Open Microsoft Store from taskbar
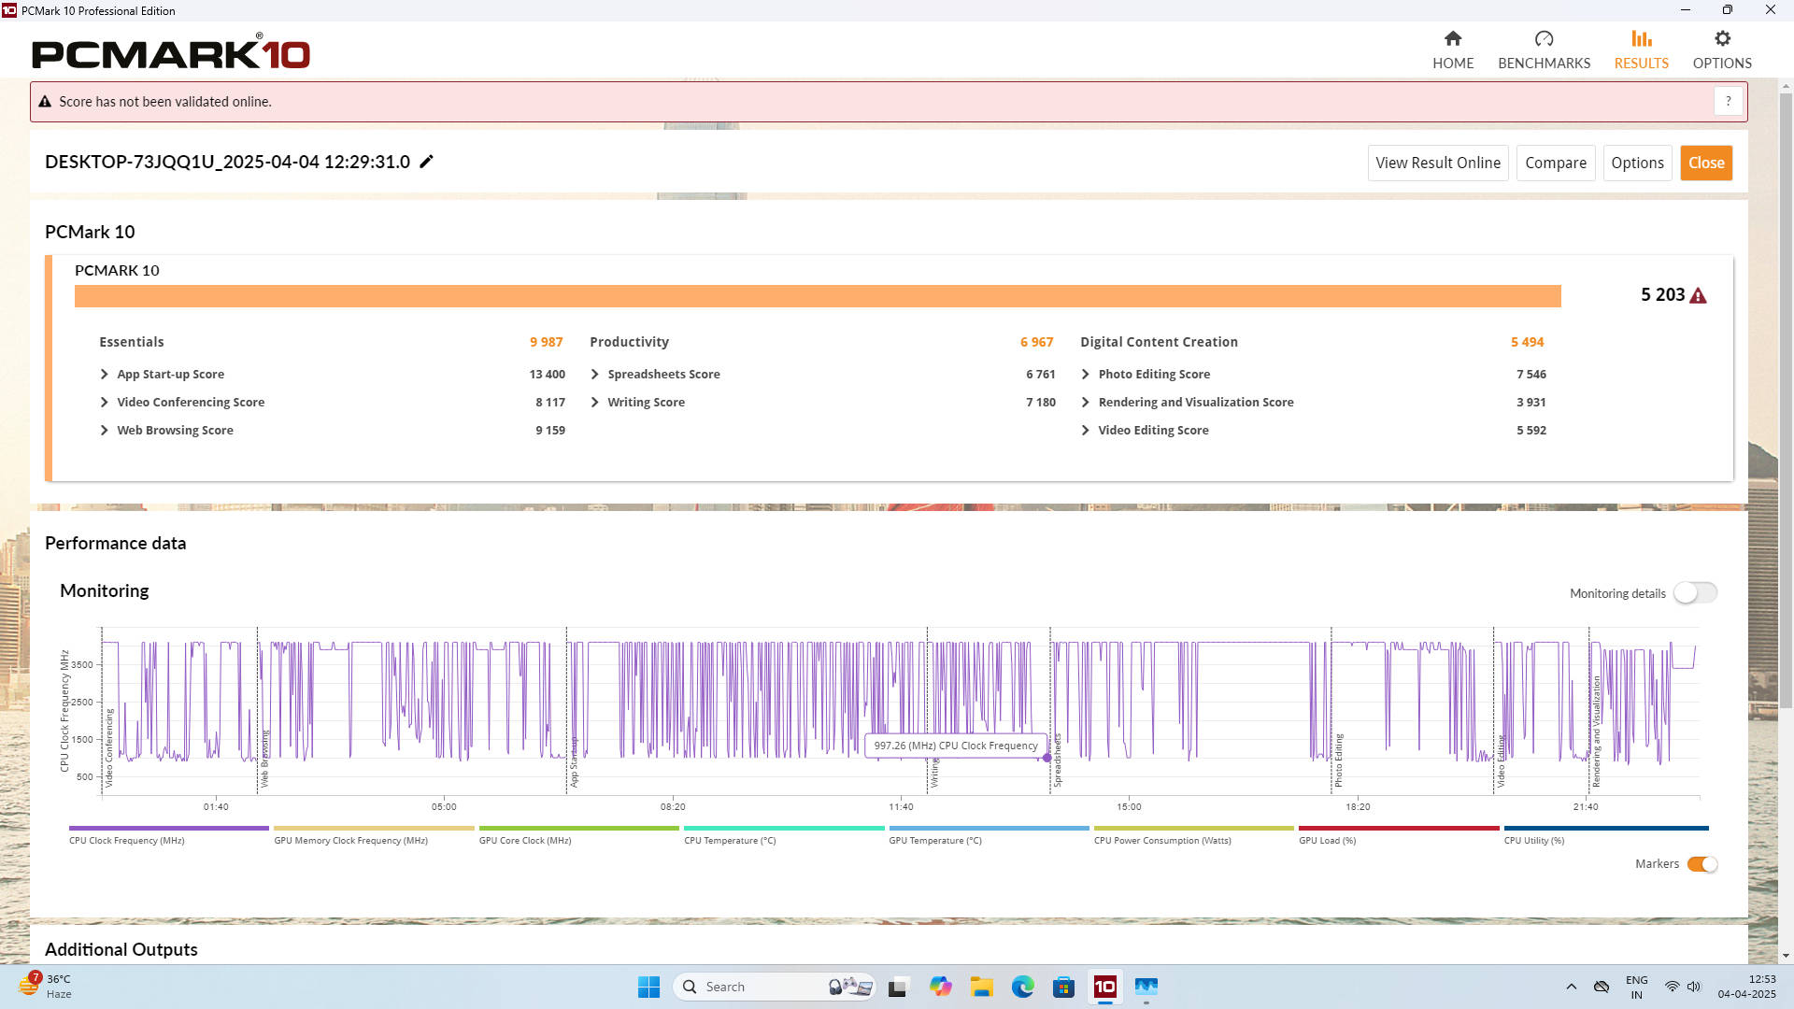This screenshot has width=1794, height=1009. [1063, 987]
